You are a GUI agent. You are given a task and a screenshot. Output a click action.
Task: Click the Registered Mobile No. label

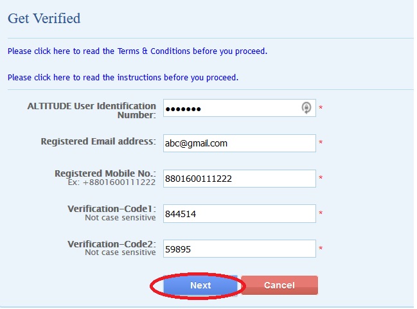(x=105, y=173)
